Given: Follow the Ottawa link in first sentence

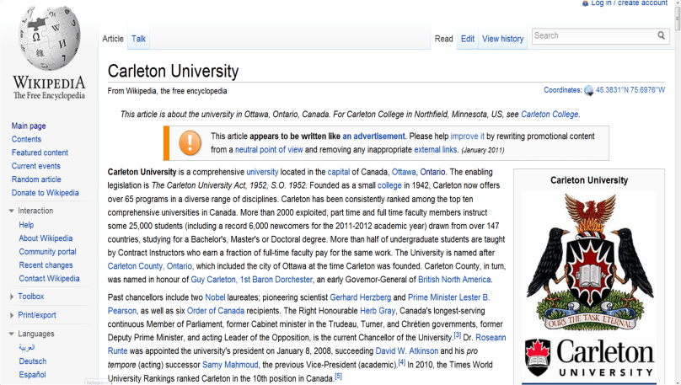Looking at the screenshot, I should [x=404, y=173].
